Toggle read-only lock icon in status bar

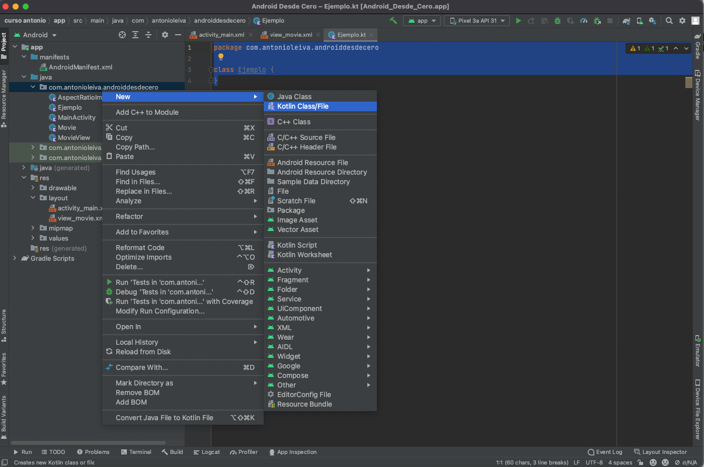[x=641, y=462]
